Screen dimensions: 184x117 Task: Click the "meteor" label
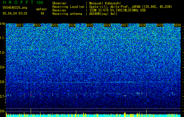tap(42, 9)
